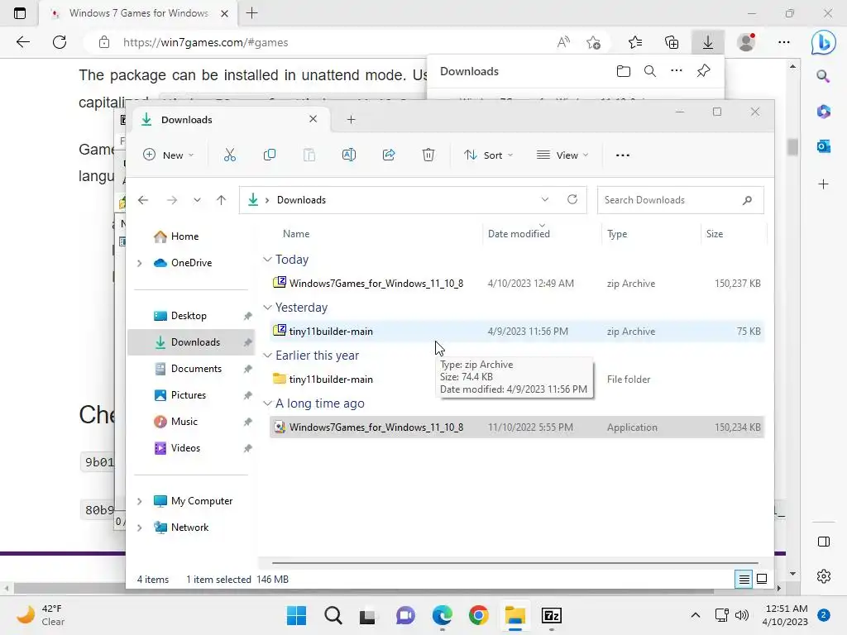The width and height of the screenshot is (847, 635).
Task: Expand address bar history dropdown
Action: (545, 200)
